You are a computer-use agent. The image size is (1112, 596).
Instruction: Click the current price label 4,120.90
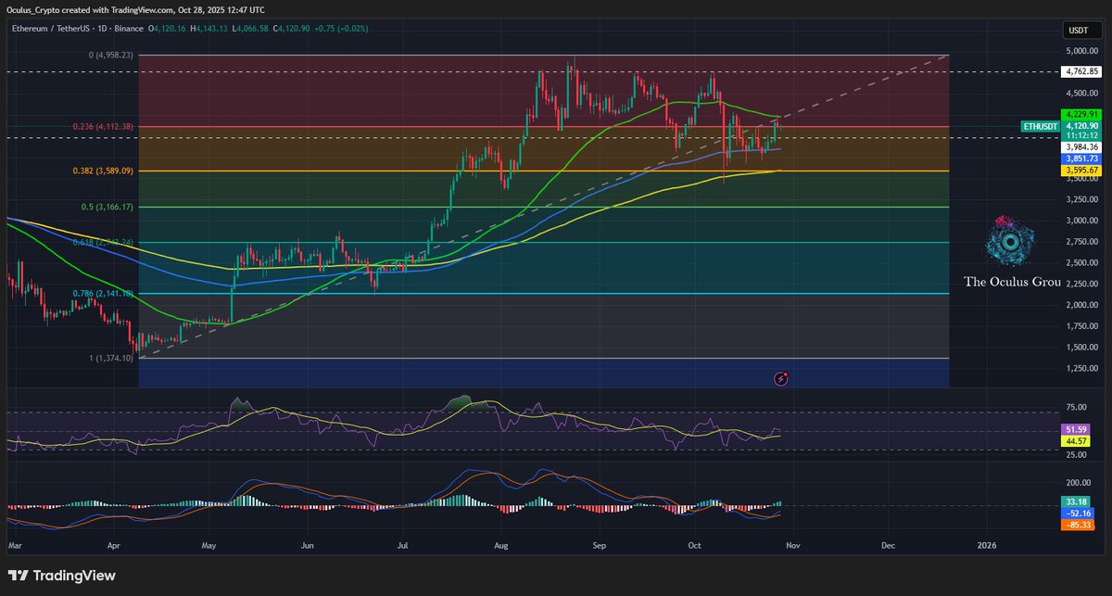click(x=1082, y=125)
